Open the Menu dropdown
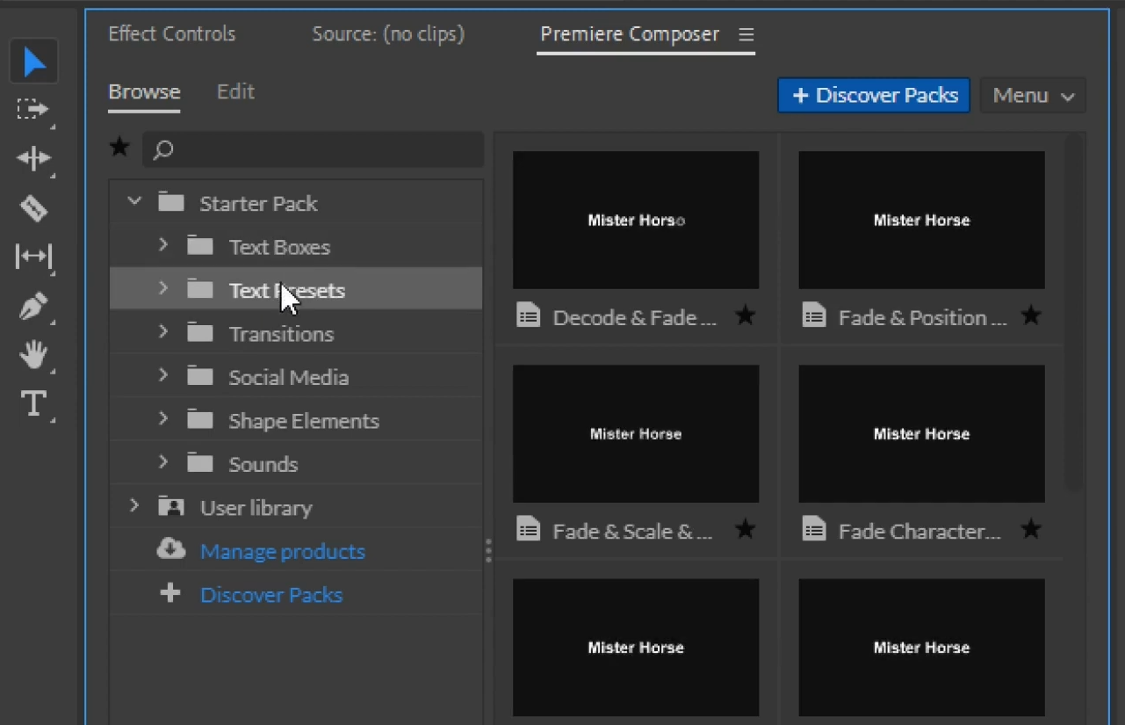This screenshot has width=1125, height=725. click(x=1033, y=96)
